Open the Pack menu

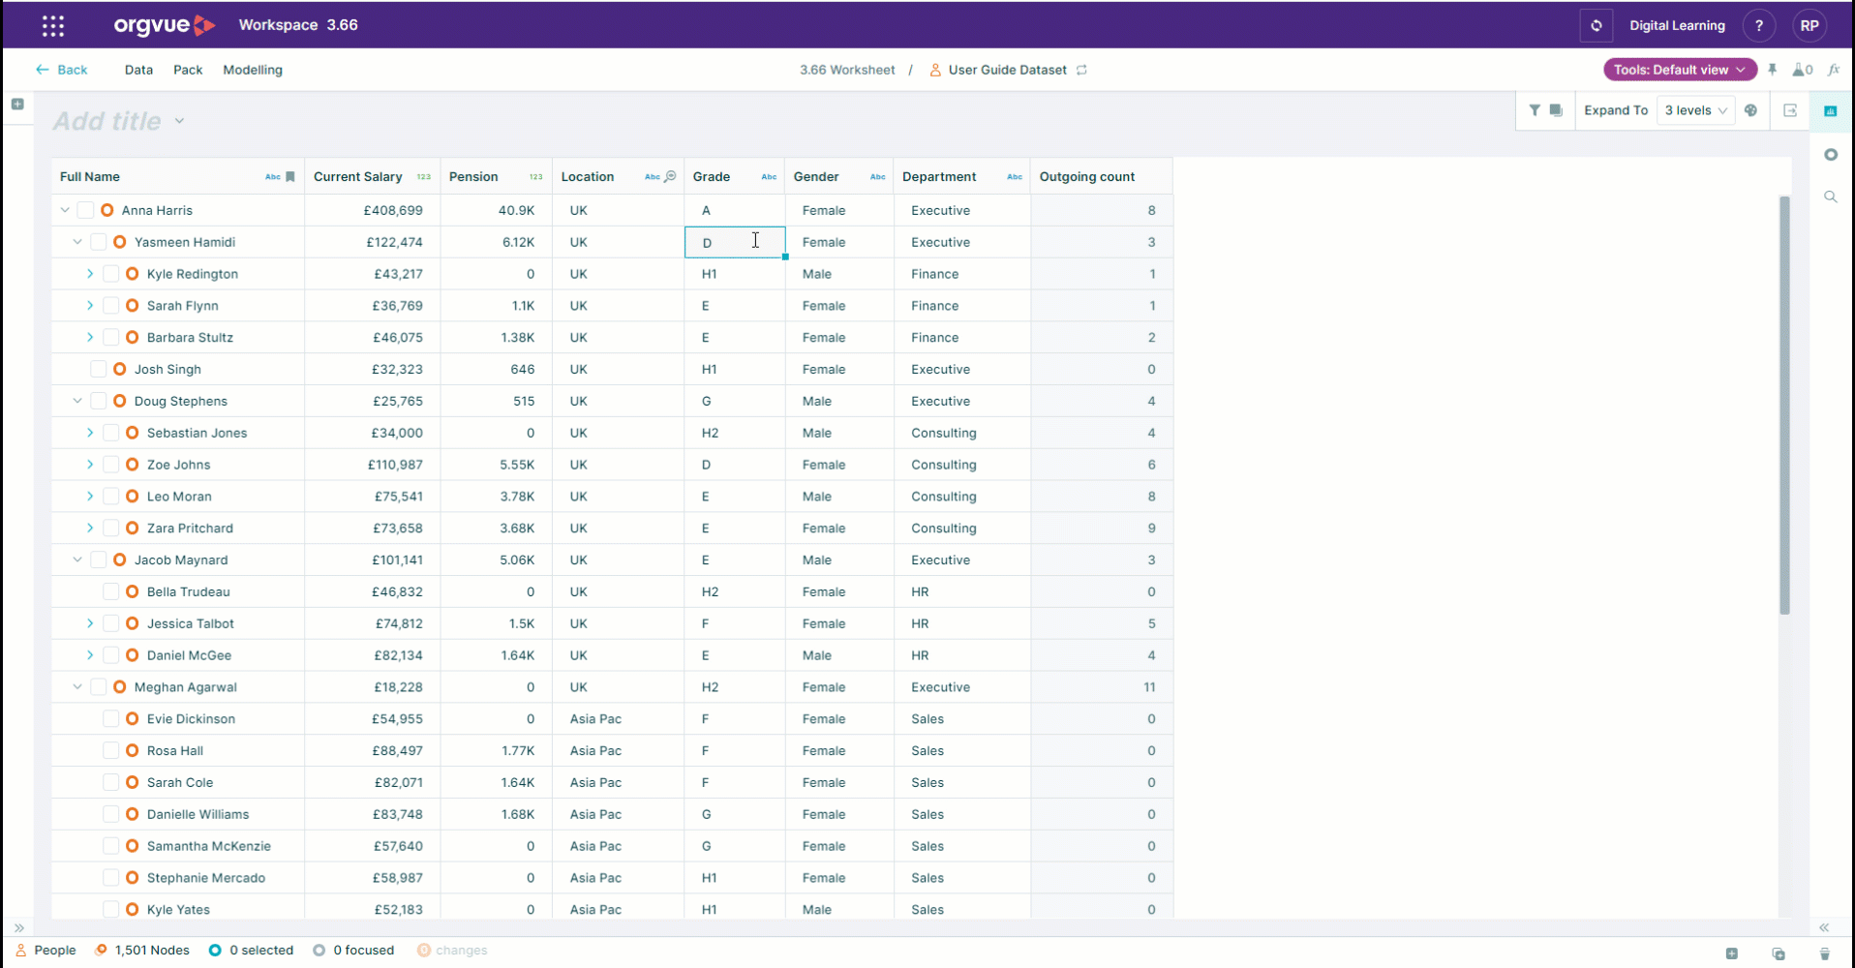pyautogui.click(x=188, y=70)
